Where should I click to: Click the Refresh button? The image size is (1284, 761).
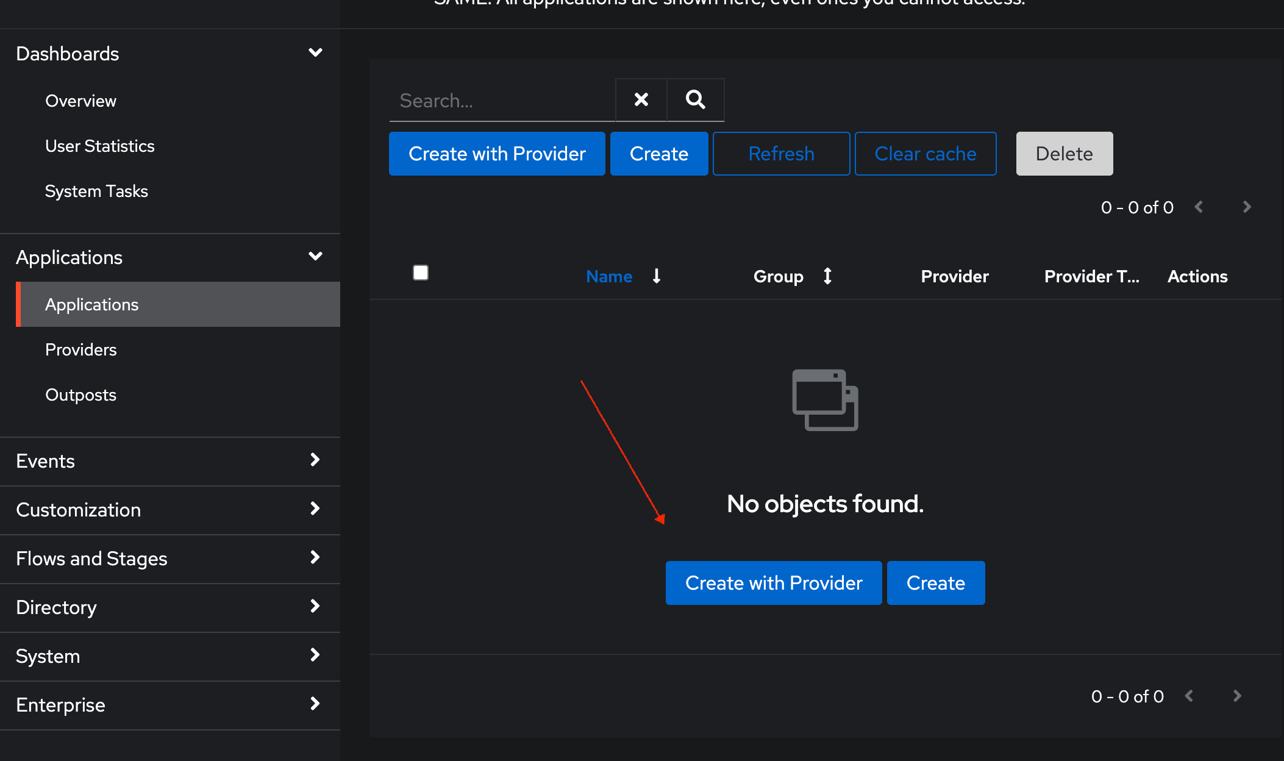pos(781,154)
